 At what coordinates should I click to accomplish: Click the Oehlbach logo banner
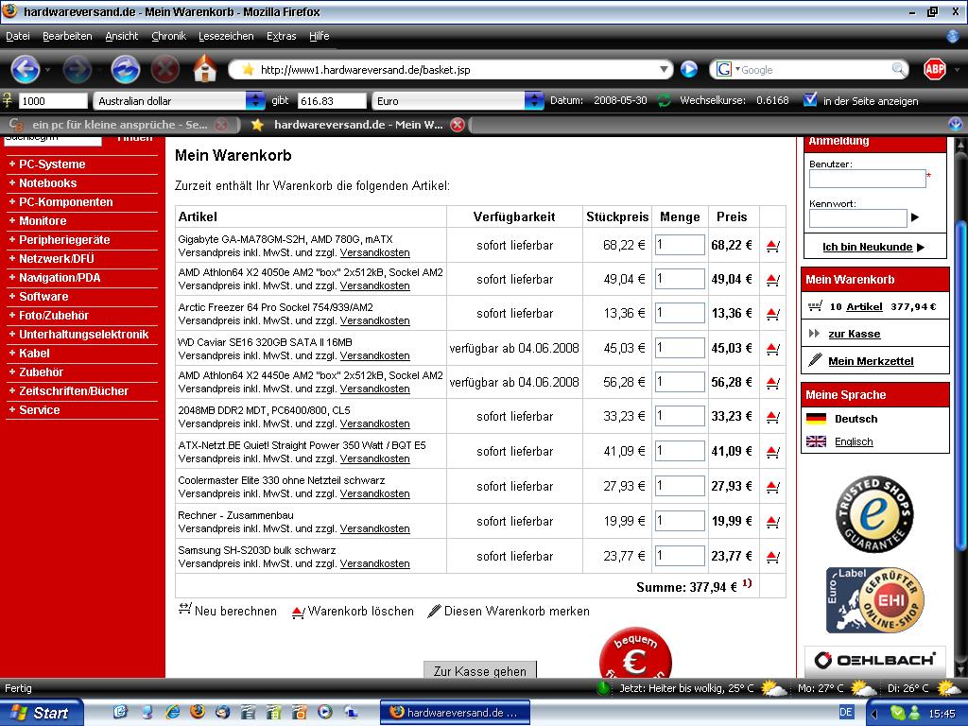[x=874, y=659]
